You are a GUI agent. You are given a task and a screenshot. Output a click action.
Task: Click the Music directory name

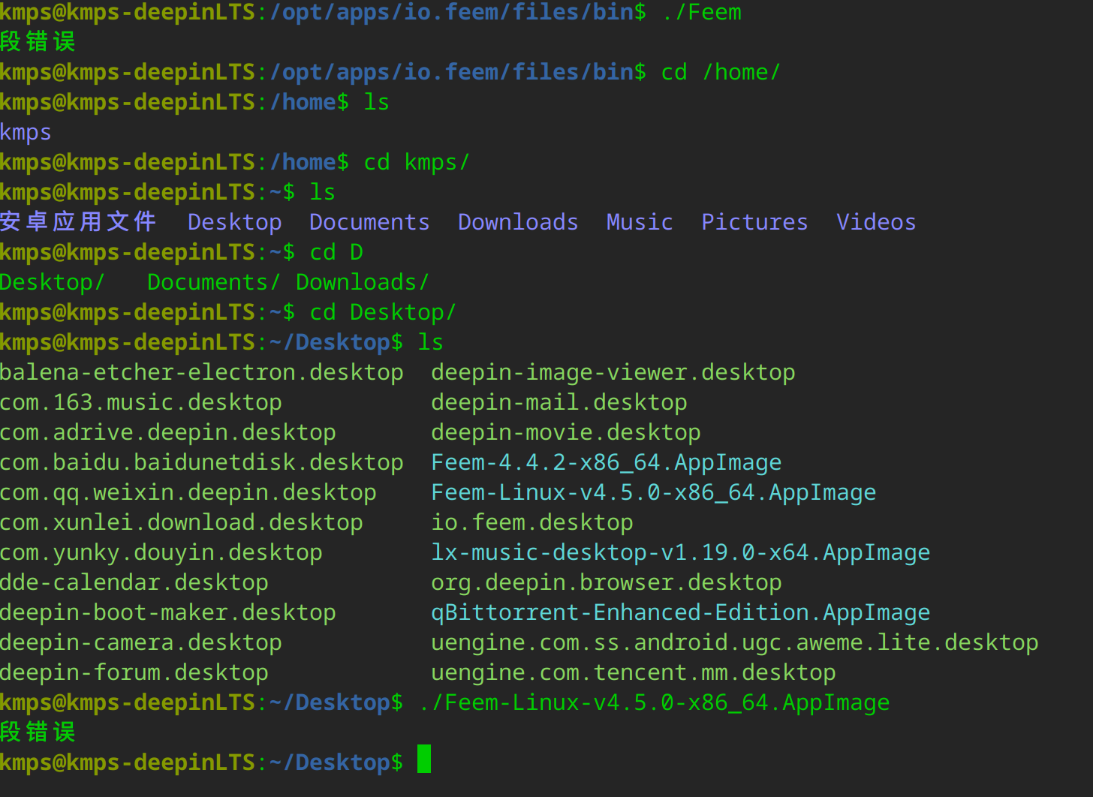640,222
